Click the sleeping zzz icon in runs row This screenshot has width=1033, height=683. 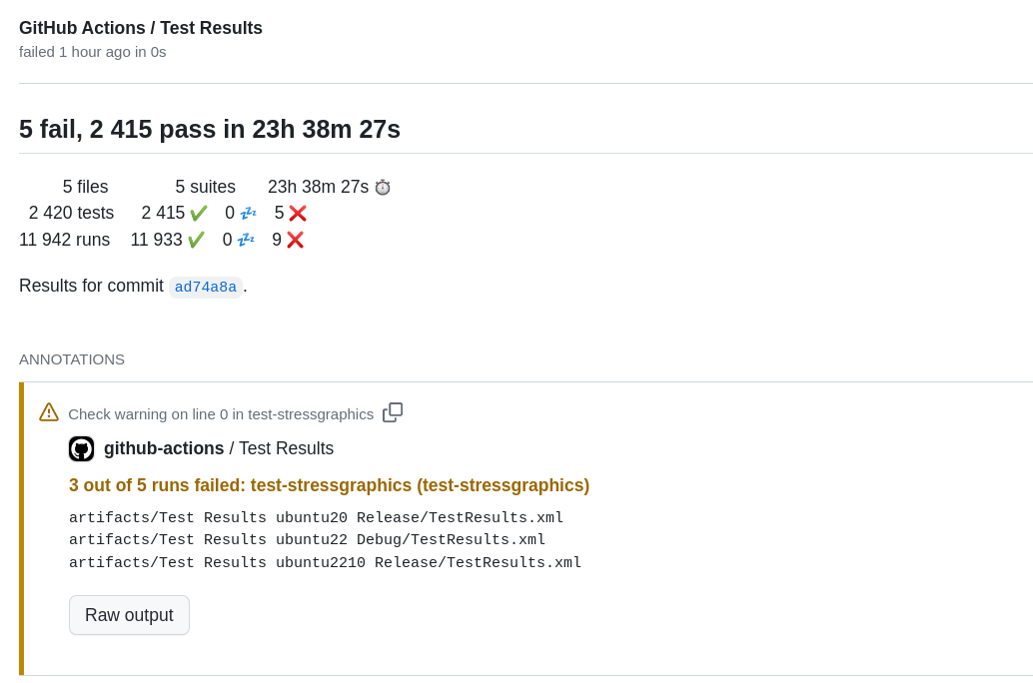(x=246, y=240)
